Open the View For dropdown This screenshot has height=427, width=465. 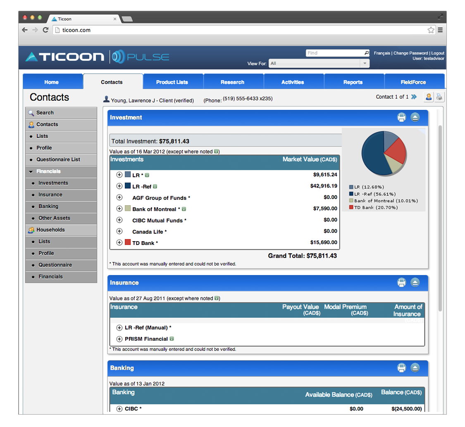tap(319, 64)
